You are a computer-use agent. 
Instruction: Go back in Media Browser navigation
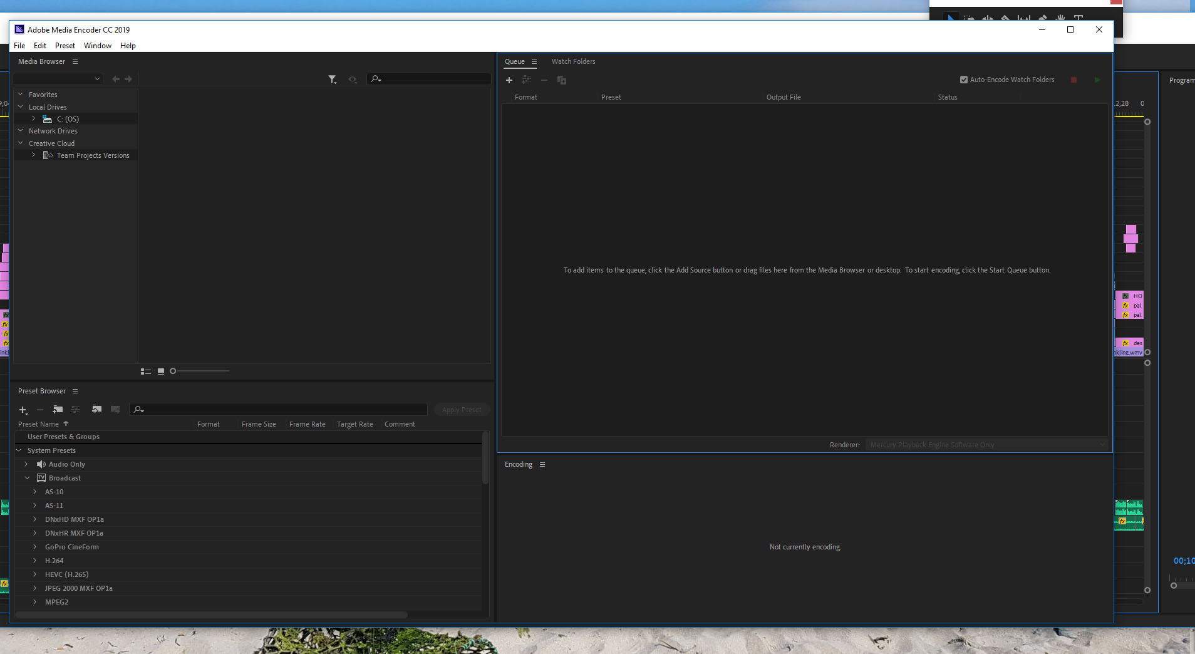116,79
